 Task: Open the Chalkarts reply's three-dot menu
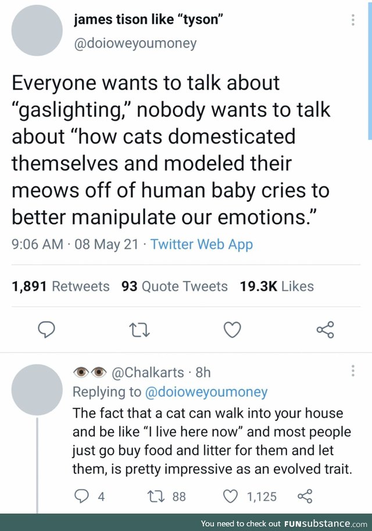point(353,370)
